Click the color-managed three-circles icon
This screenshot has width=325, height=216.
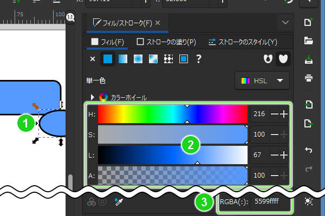[x=92, y=202]
